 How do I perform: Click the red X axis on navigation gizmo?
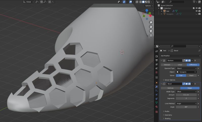(x=150, y=15)
